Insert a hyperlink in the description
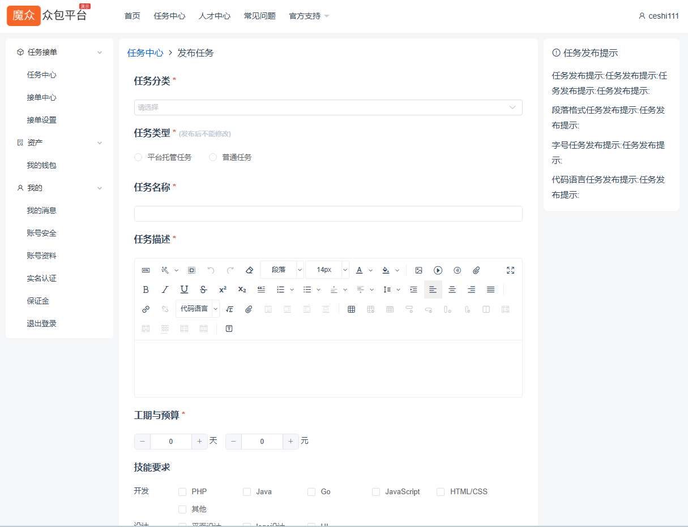 146,309
